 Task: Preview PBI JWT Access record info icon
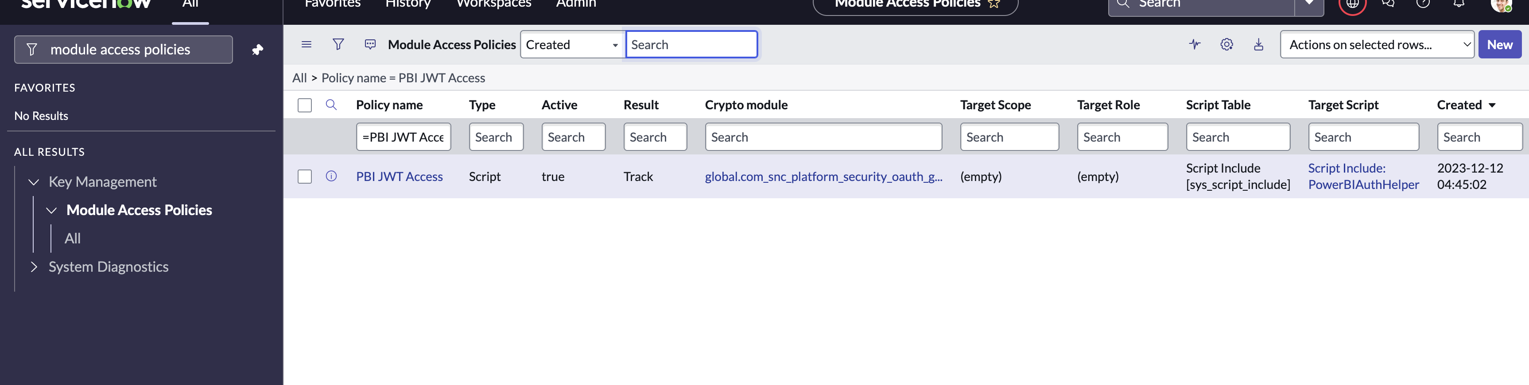[331, 176]
